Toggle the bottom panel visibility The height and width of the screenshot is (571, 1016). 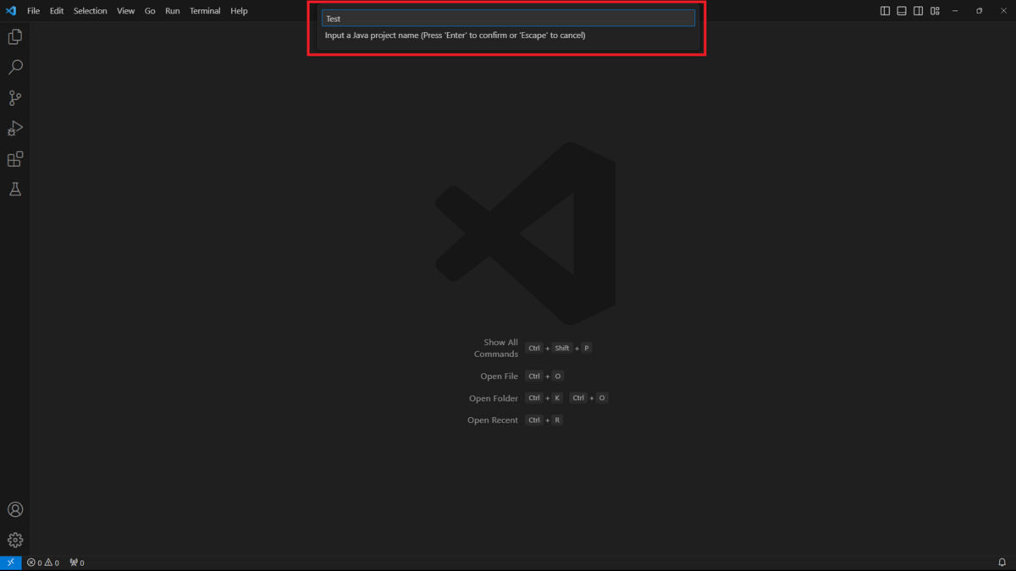coord(901,10)
